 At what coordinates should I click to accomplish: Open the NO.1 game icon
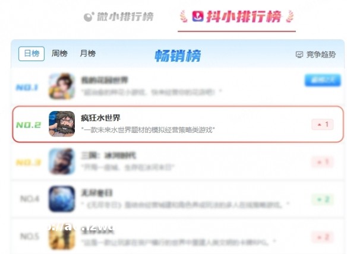62,86
